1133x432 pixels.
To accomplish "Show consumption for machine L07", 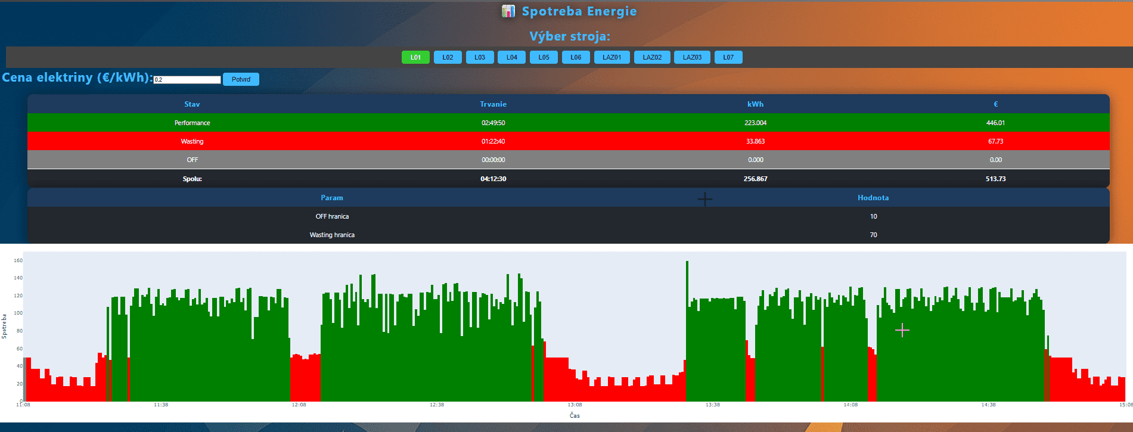I will click(x=728, y=57).
